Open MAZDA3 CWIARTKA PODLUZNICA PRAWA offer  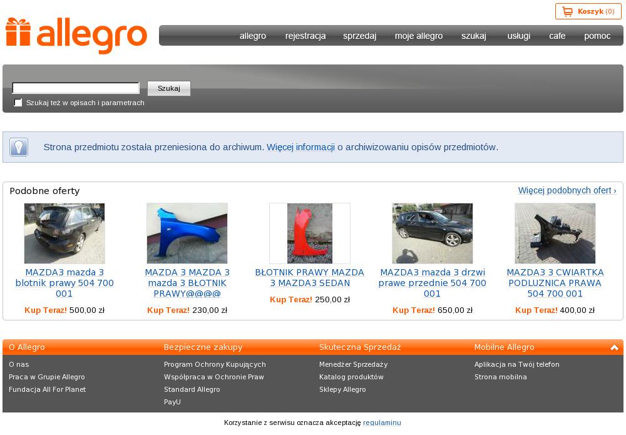[555, 283]
